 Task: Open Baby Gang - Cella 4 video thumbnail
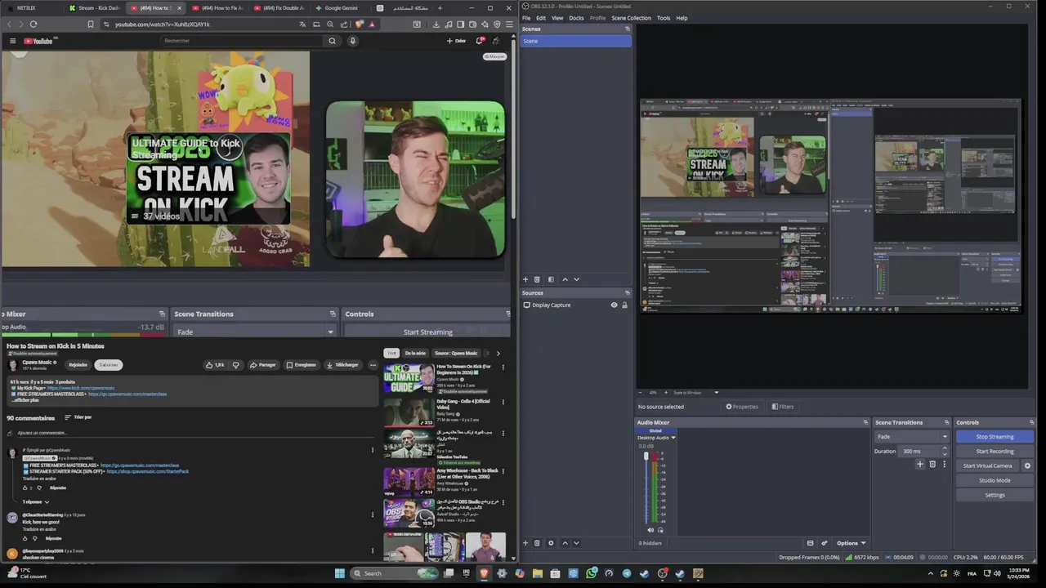[x=409, y=412]
